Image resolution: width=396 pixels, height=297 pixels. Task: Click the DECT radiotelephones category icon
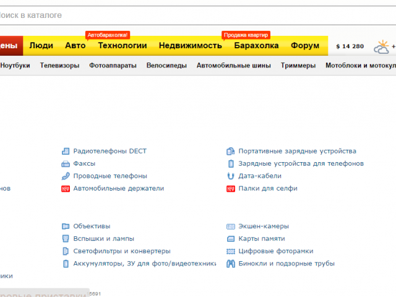point(66,151)
